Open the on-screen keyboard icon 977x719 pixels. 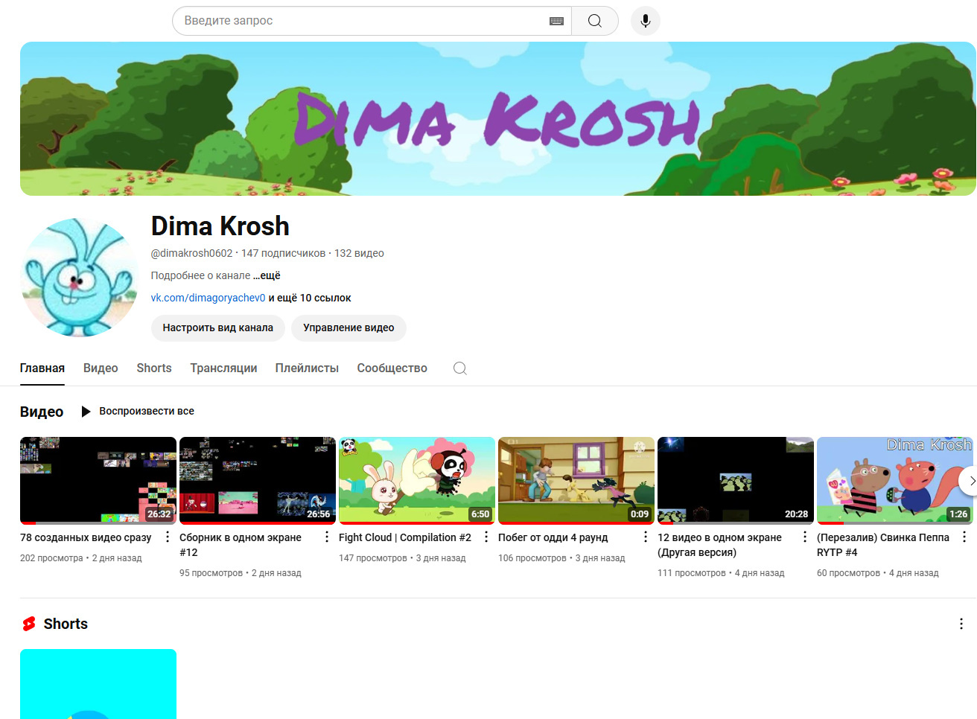tap(556, 21)
